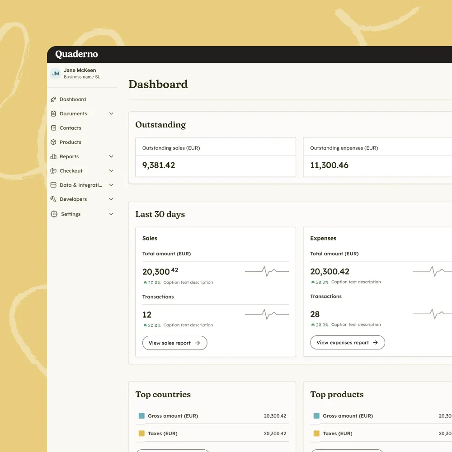Click the Documents clipboard icon
The width and height of the screenshot is (452, 452).
pos(54,113)
